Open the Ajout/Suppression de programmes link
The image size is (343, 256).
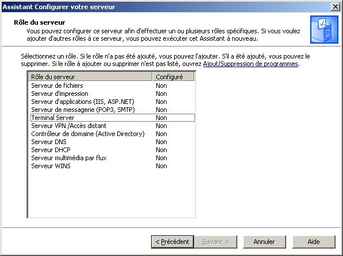pos(250,64)
